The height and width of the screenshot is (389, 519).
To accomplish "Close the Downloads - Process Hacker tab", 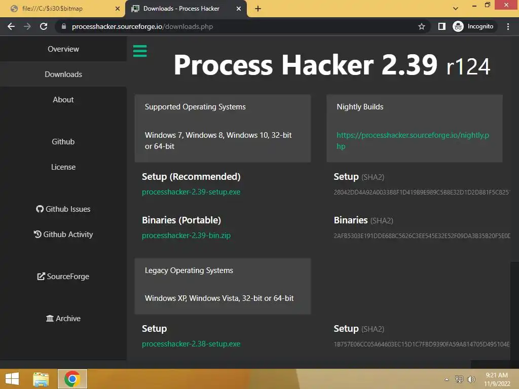I will 238,9.
